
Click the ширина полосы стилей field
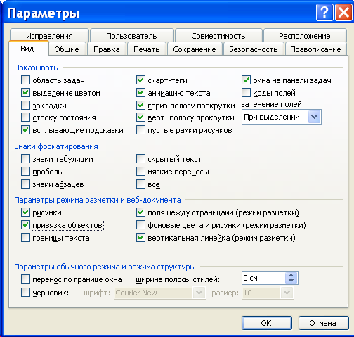263,278
